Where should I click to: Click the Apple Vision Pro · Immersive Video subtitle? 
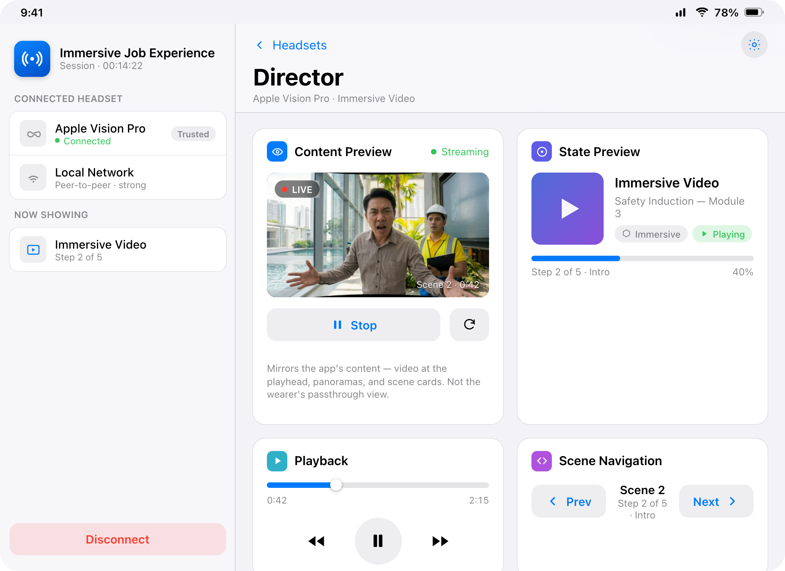tap(334, 99)
